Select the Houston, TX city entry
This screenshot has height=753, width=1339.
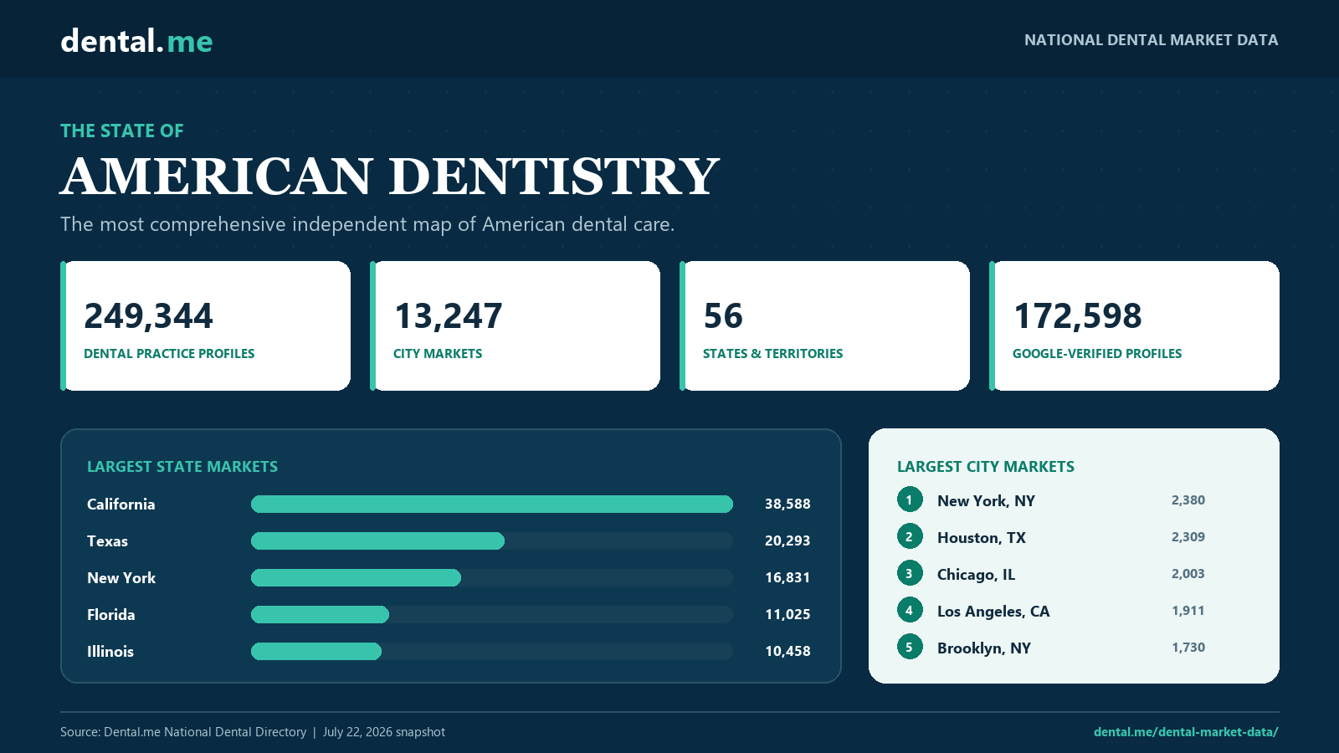982,538
